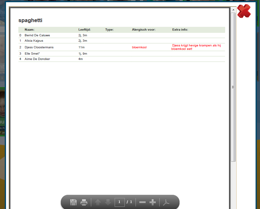Click the name Djess Cloostermans
The height and width of the screenshot is (209, 260).
pyautogui.click(x=39, y=47)
